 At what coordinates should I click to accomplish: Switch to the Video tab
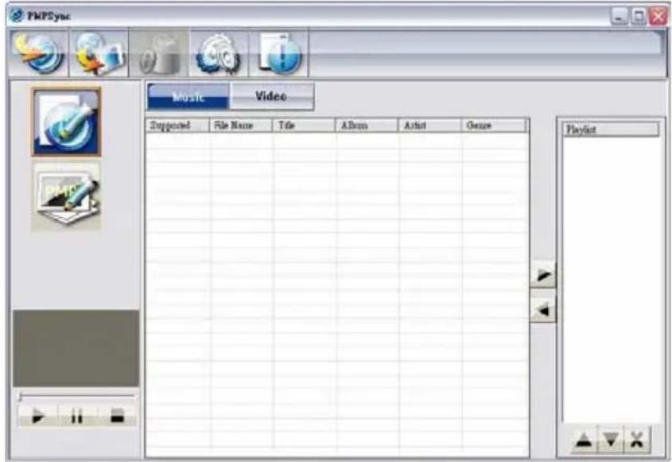tap(271, 96)
